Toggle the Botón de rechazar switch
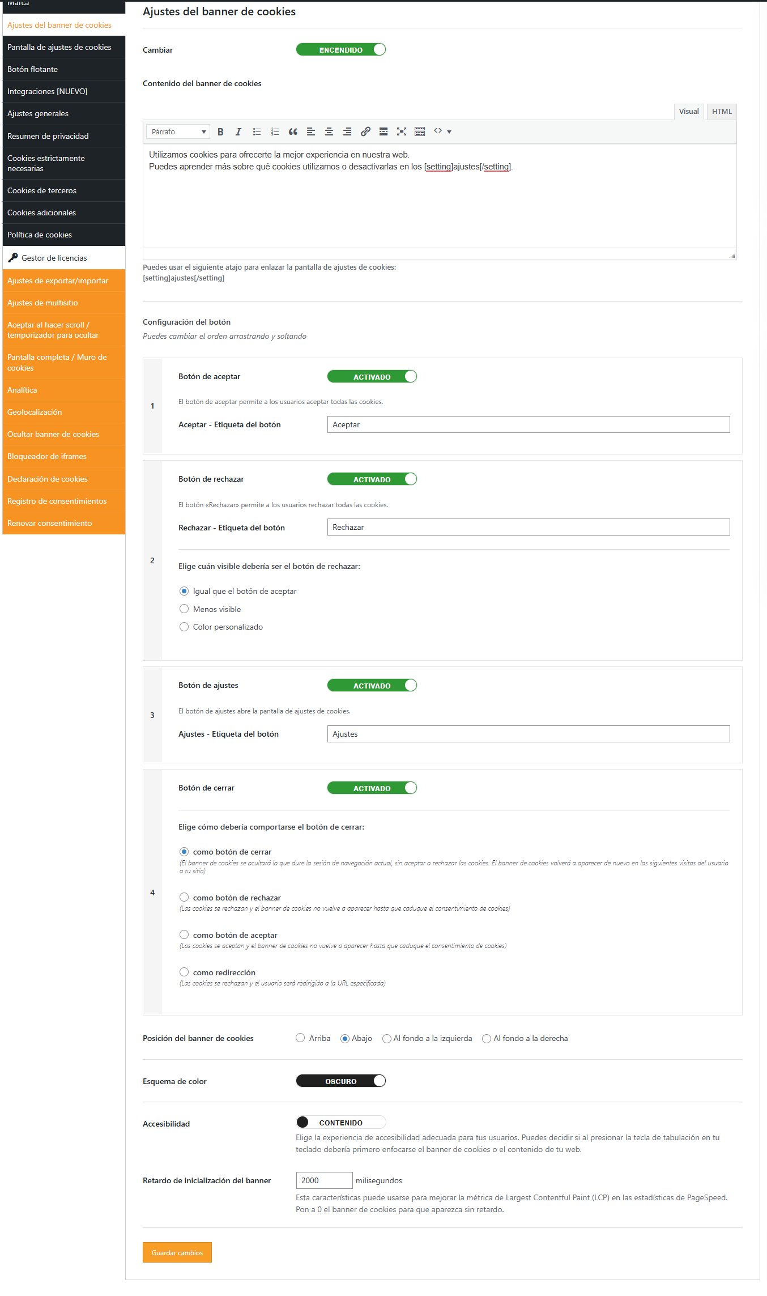The width and height of the screenshot is (767, 1296). click(x=372, y=479)
